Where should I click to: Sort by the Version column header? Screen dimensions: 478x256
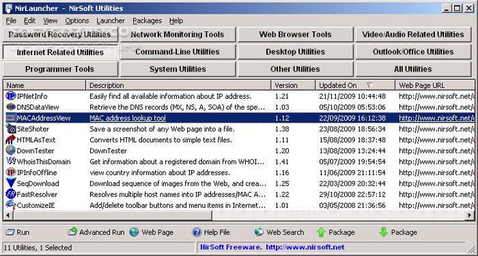(293, 85)
